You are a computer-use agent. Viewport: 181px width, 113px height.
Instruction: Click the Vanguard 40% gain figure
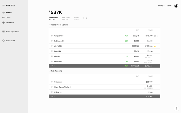click(126, 36)
